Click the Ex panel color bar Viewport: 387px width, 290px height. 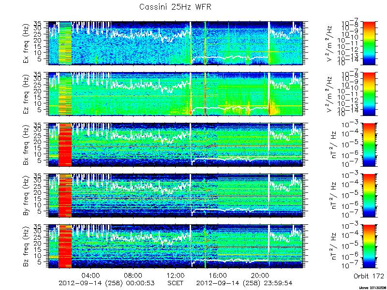coord(369,43)
